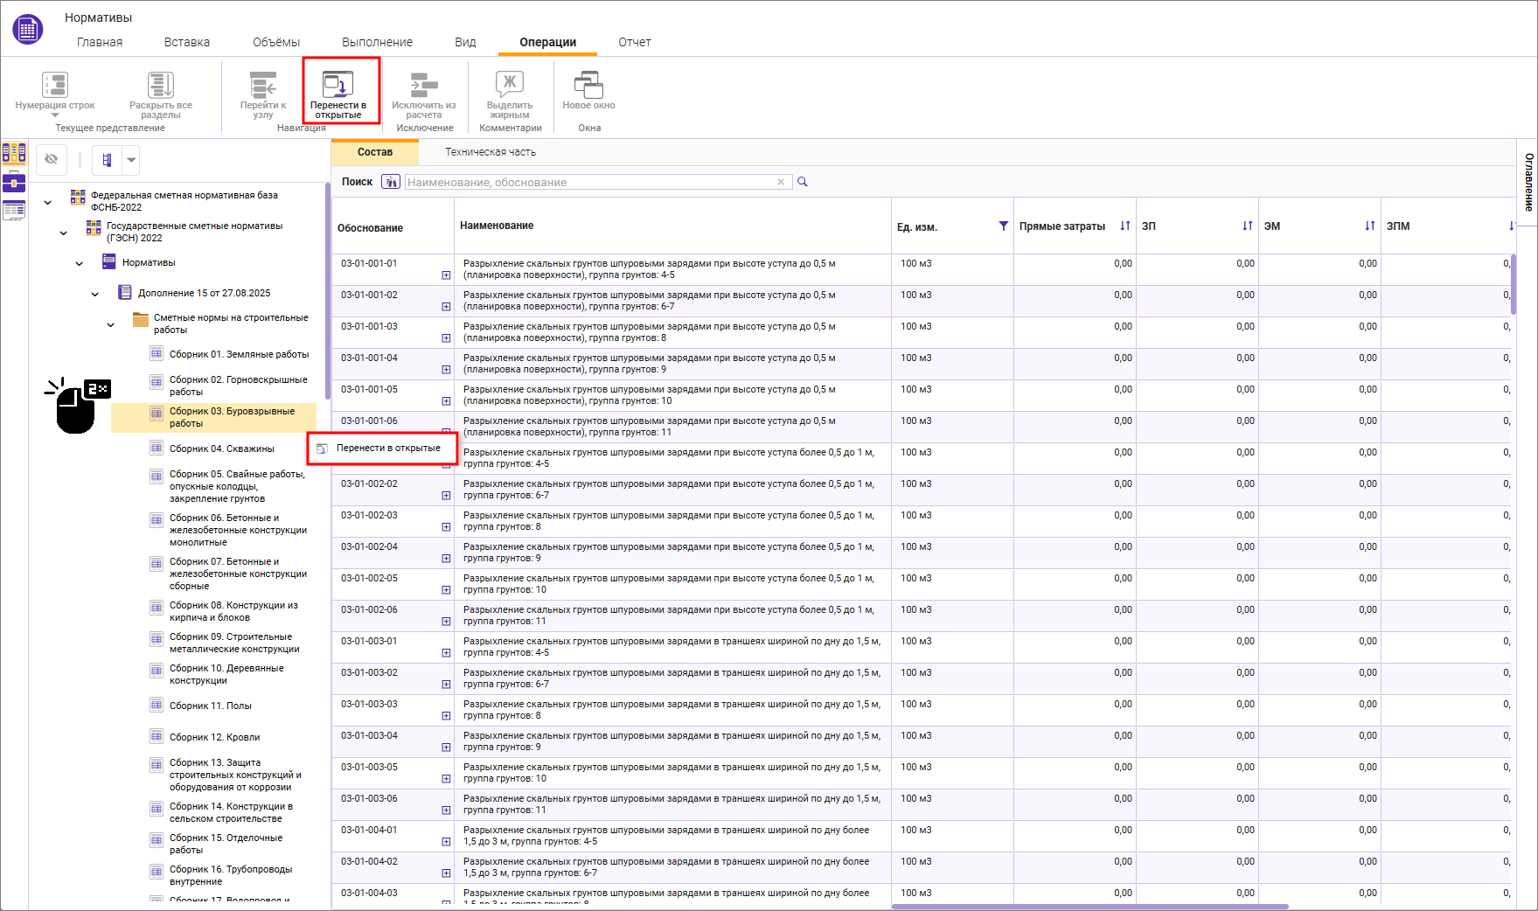Image resolution: width=1538 pixels, height=911 pixels.
Task: Open the briefcase panel in left sidebar
Action: tap(14, 183)
